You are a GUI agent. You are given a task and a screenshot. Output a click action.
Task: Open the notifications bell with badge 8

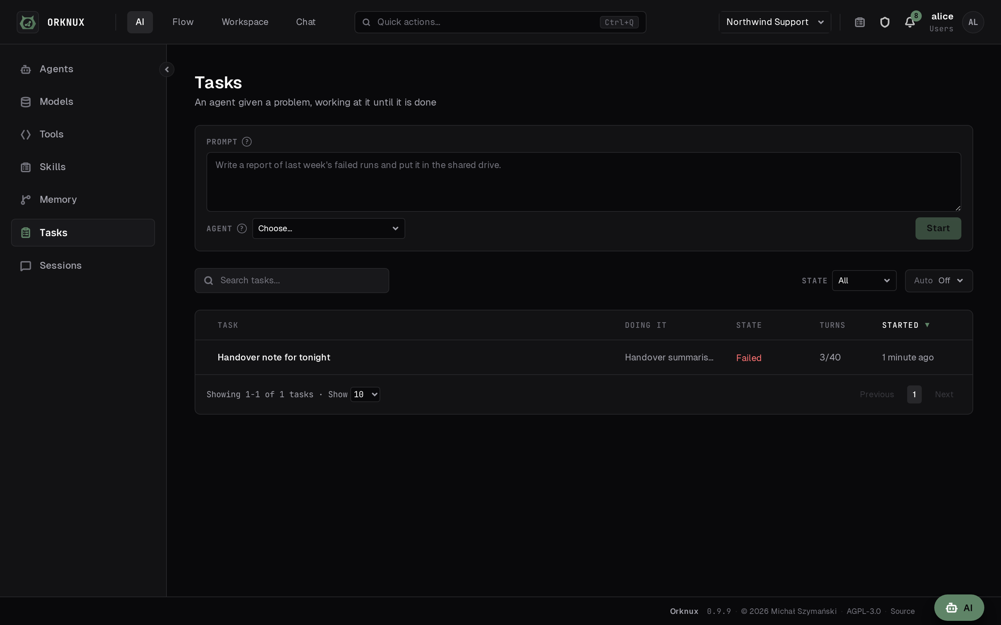click(910, 22)
